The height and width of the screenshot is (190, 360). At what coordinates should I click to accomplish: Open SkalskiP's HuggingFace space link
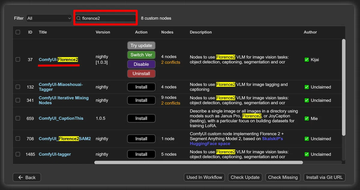pyautogui.click(x=236, y=141)
